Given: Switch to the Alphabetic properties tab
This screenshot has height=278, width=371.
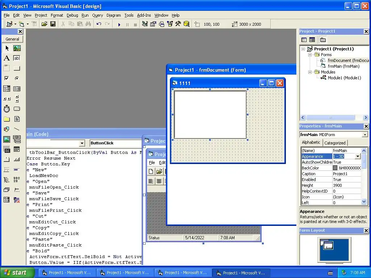Looking at the screenshot, I should coord(311,142).
